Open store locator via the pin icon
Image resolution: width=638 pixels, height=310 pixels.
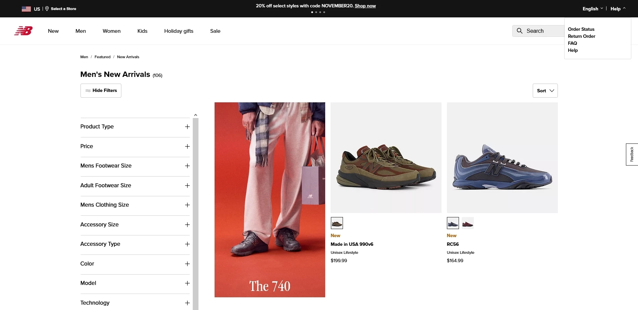pyautogui.click(x=47, y=8)
